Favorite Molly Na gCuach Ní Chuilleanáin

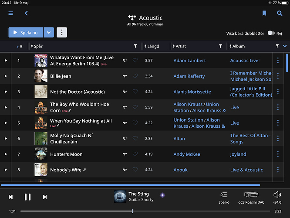coord(135,138)
